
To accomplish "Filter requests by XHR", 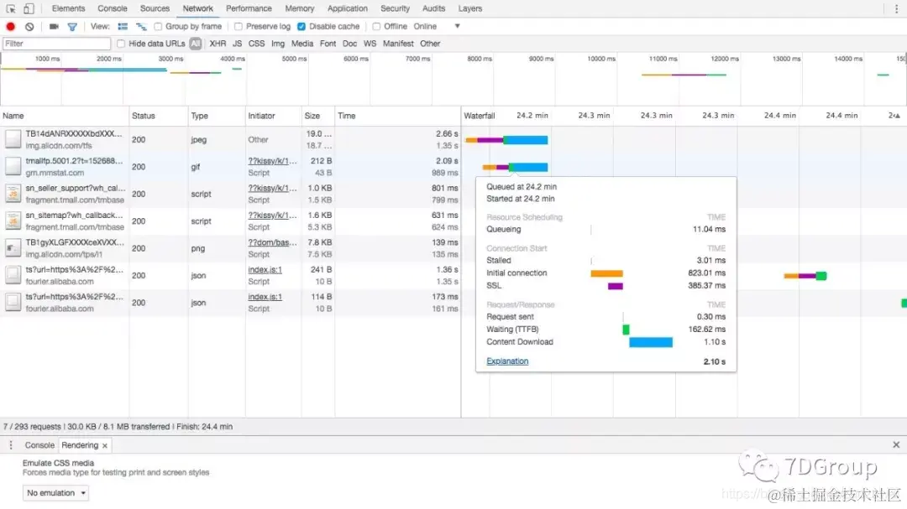I will pyautogui.click(x=218, y=44).
